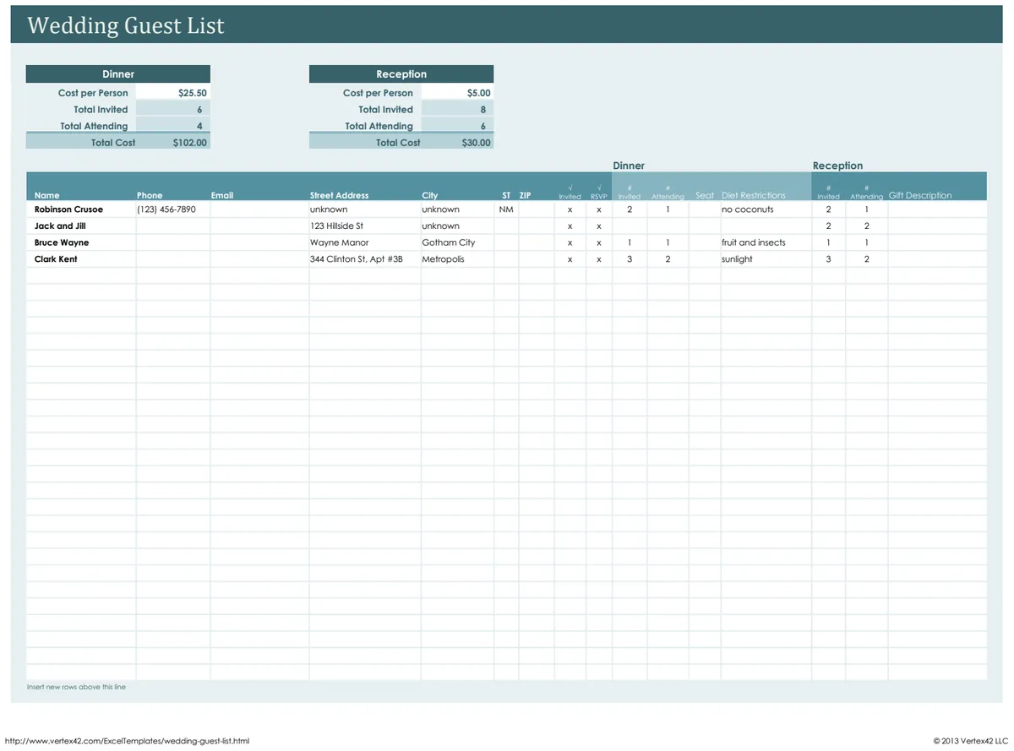Open the vertex42.com wedding guest list link

tap(127, 741)
